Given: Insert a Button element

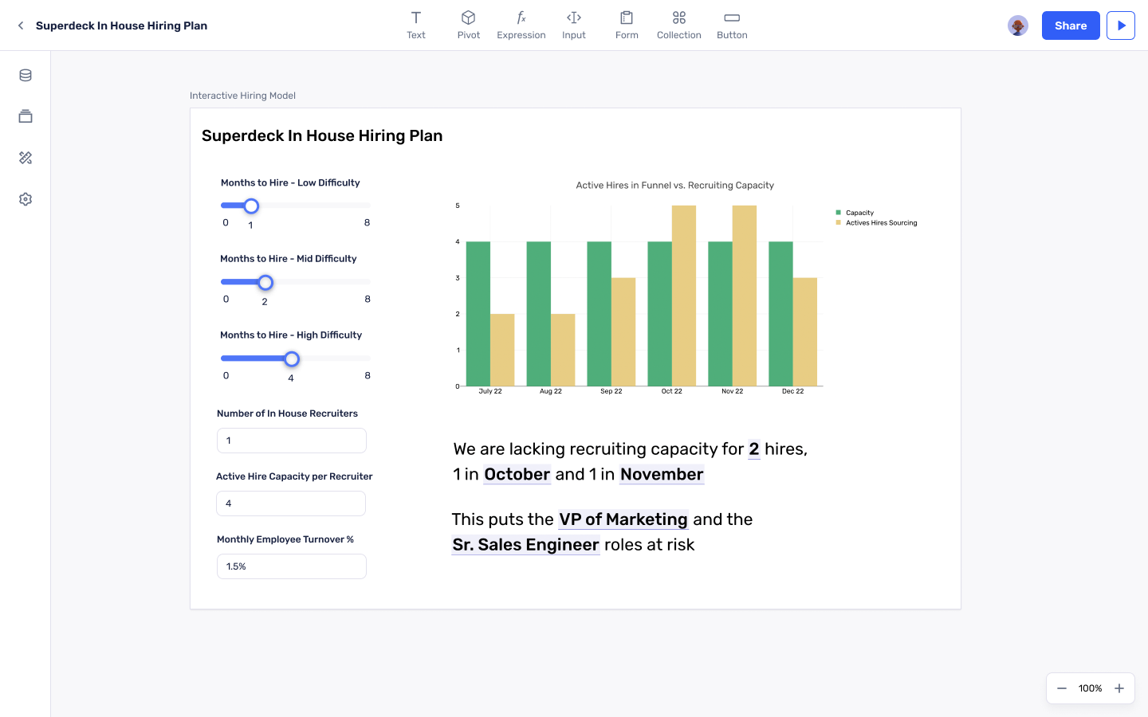Looking at the screenshot, I should pyautogui.click(x=732, y=25).
